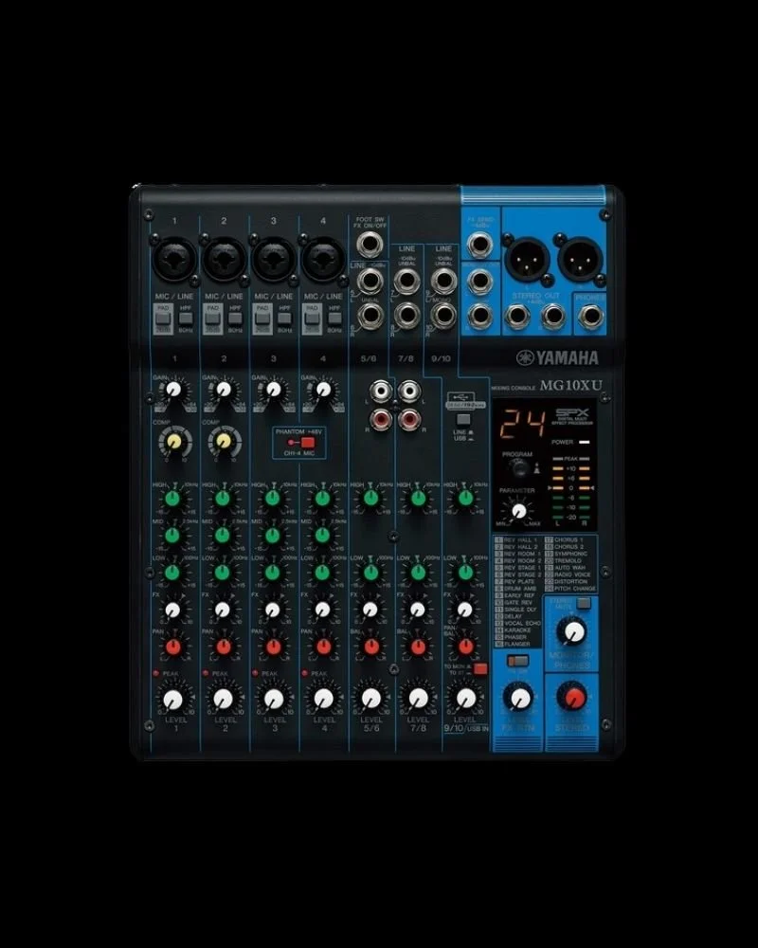758x948 pixels.
Task: Click the MONITOR/PHONES level knob
Action: point(573,631)
